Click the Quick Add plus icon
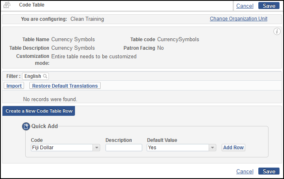The image size is (284, 179). point(26,126)
